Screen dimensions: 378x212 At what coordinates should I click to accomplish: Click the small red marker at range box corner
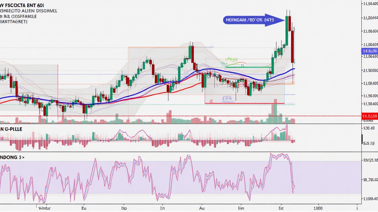click(x=211, y=100)
